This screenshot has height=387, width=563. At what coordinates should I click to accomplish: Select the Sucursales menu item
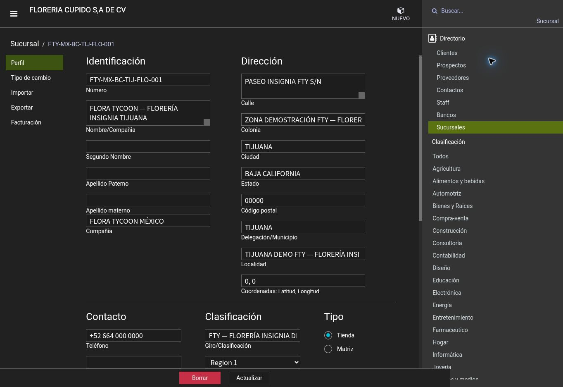tap(496, 127)
